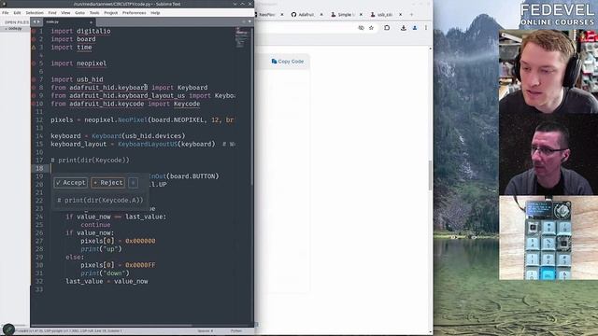Open the View menu
This screenshot has width=598, height=336.
click(65, 12)
